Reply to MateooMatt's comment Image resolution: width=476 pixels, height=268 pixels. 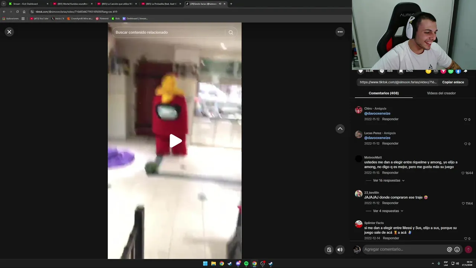pyautogui.click(x=390, y=173)
